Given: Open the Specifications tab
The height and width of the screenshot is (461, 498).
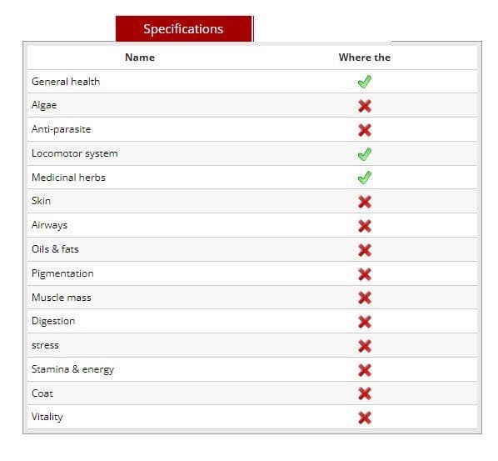Looking at the screenshot, I should tap(183, 29).
